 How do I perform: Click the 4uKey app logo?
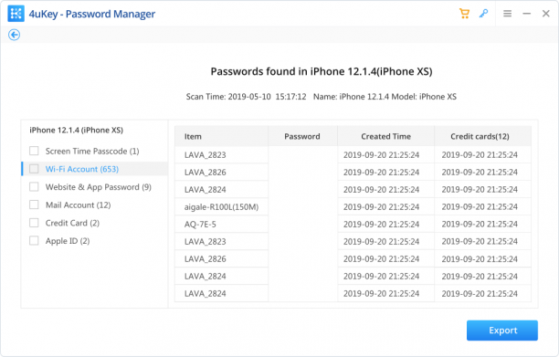(16, 14)
